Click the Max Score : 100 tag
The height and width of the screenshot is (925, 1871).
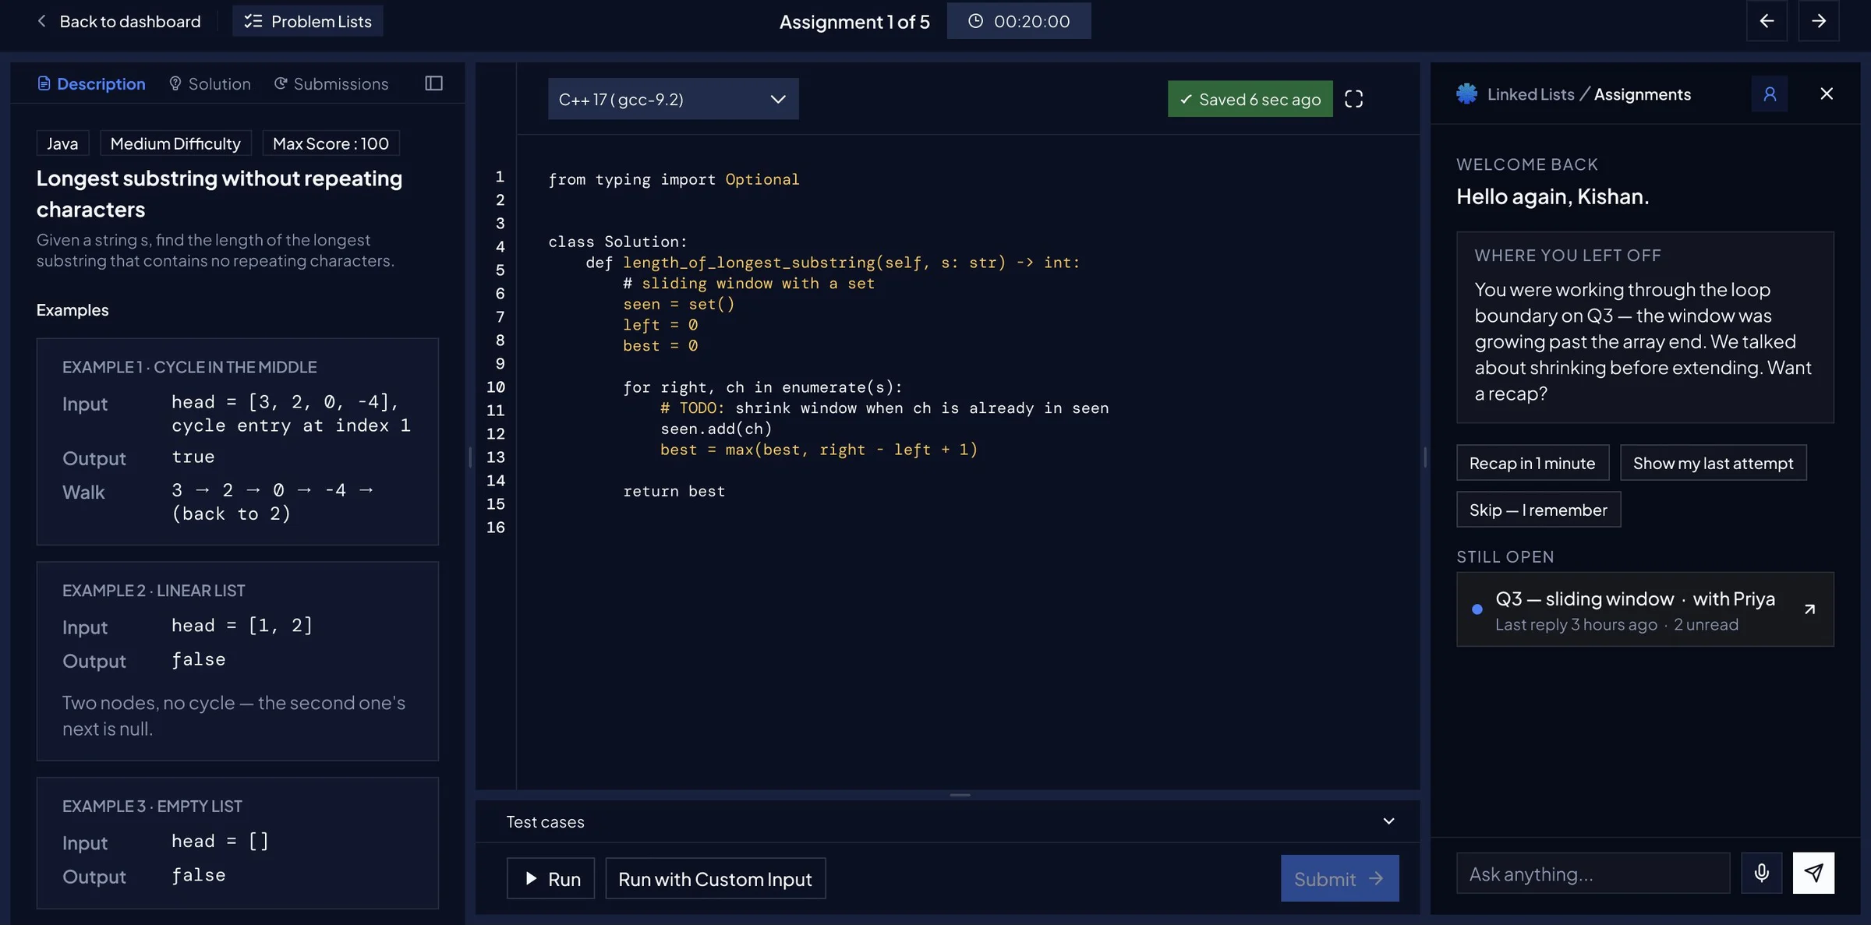[x=331, y=143]
